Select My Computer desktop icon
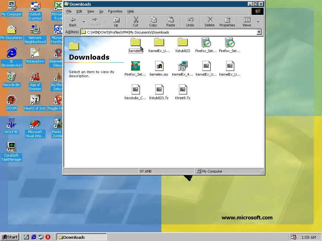 [x=12, y=9]
